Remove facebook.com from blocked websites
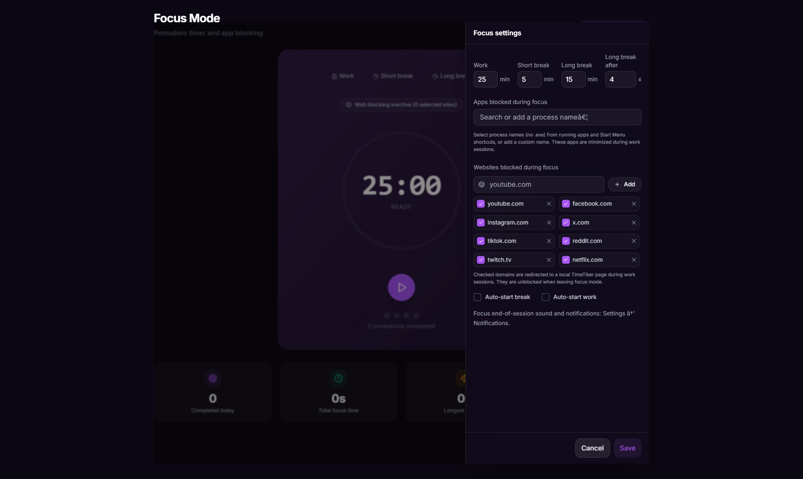The height and width of the screenshot is (479, 803). (634, 204)
